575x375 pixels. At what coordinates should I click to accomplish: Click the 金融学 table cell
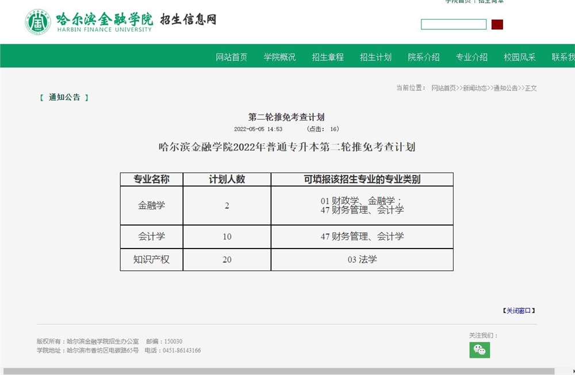tap(151, 205)
